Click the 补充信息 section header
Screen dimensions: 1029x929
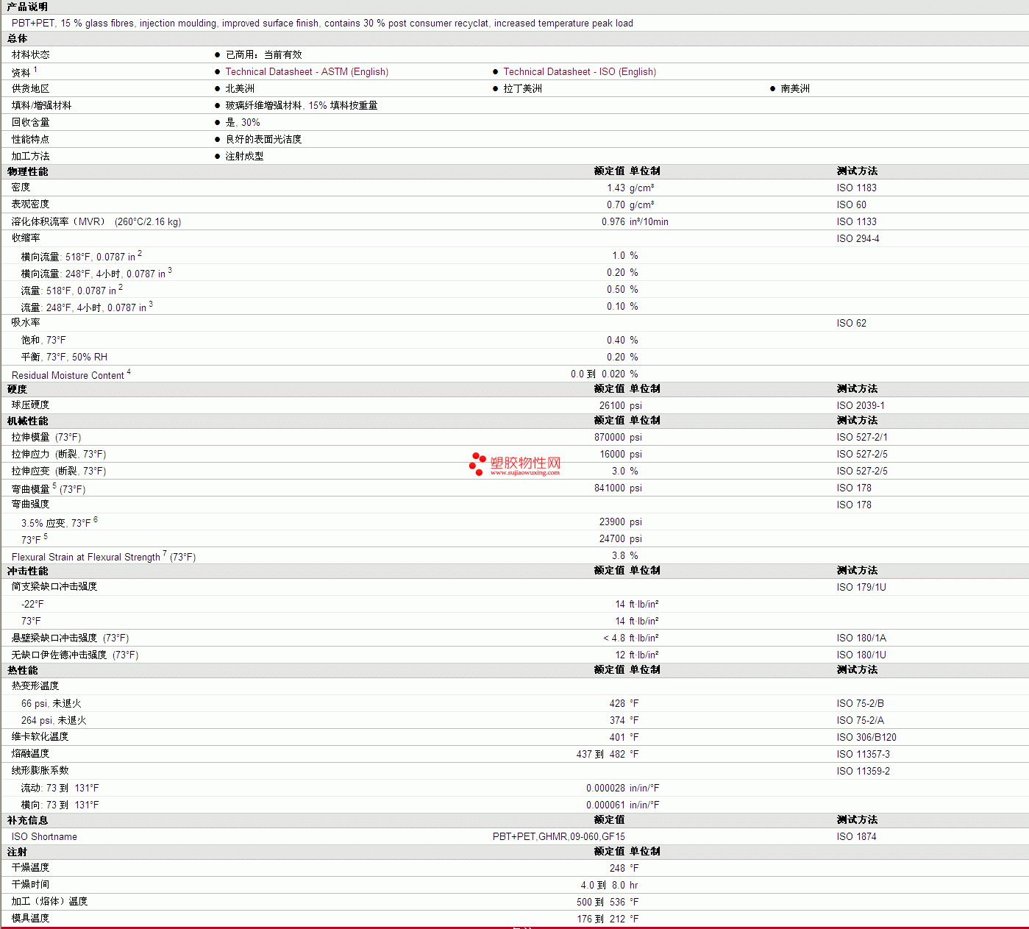27,820
